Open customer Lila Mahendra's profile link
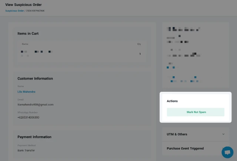Viewport: 237px width, 161px height. (26, 92)
